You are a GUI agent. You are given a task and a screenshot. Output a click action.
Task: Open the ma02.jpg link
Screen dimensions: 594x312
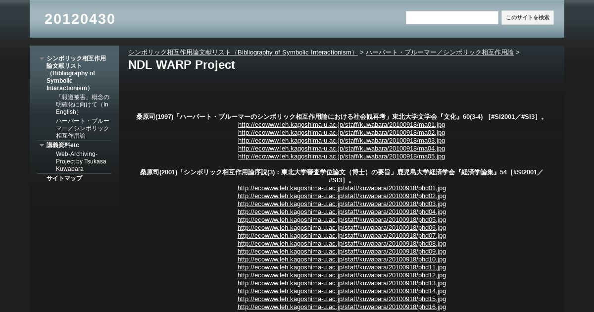[x=342, y=133]
